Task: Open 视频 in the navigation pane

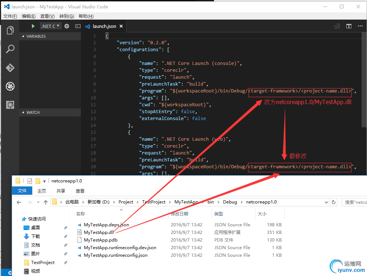Action: point(35,271)
